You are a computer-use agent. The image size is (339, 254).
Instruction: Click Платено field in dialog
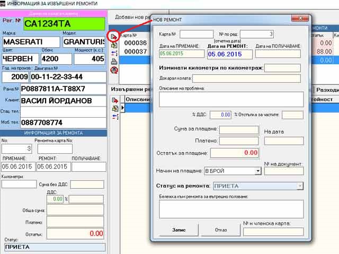click(239, 141)
